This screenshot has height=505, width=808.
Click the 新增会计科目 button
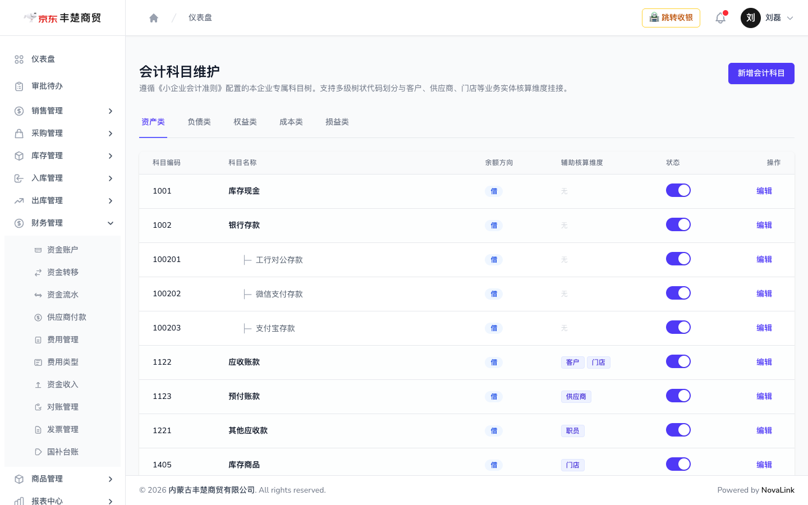[761, 74]
